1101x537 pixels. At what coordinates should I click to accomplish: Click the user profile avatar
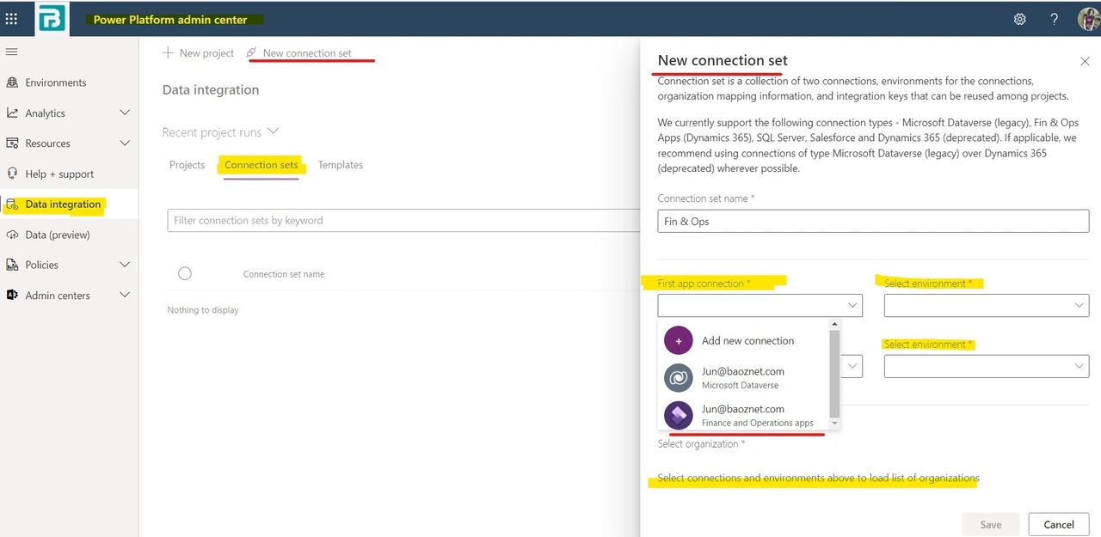coord(1087,18)
